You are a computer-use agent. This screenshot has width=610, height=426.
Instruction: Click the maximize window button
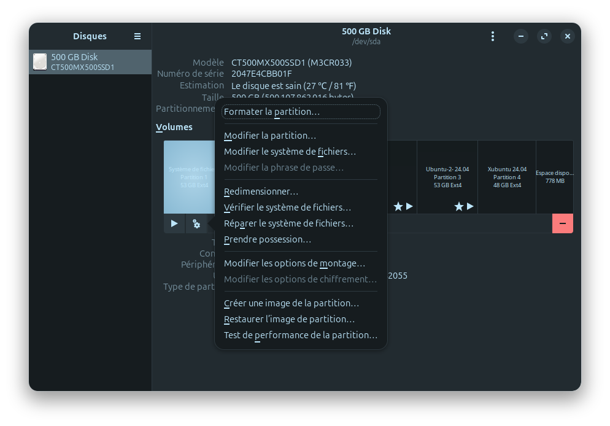coord(544,36)
